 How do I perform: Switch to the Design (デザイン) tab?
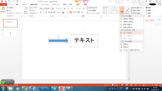click(x=25, y=5)
